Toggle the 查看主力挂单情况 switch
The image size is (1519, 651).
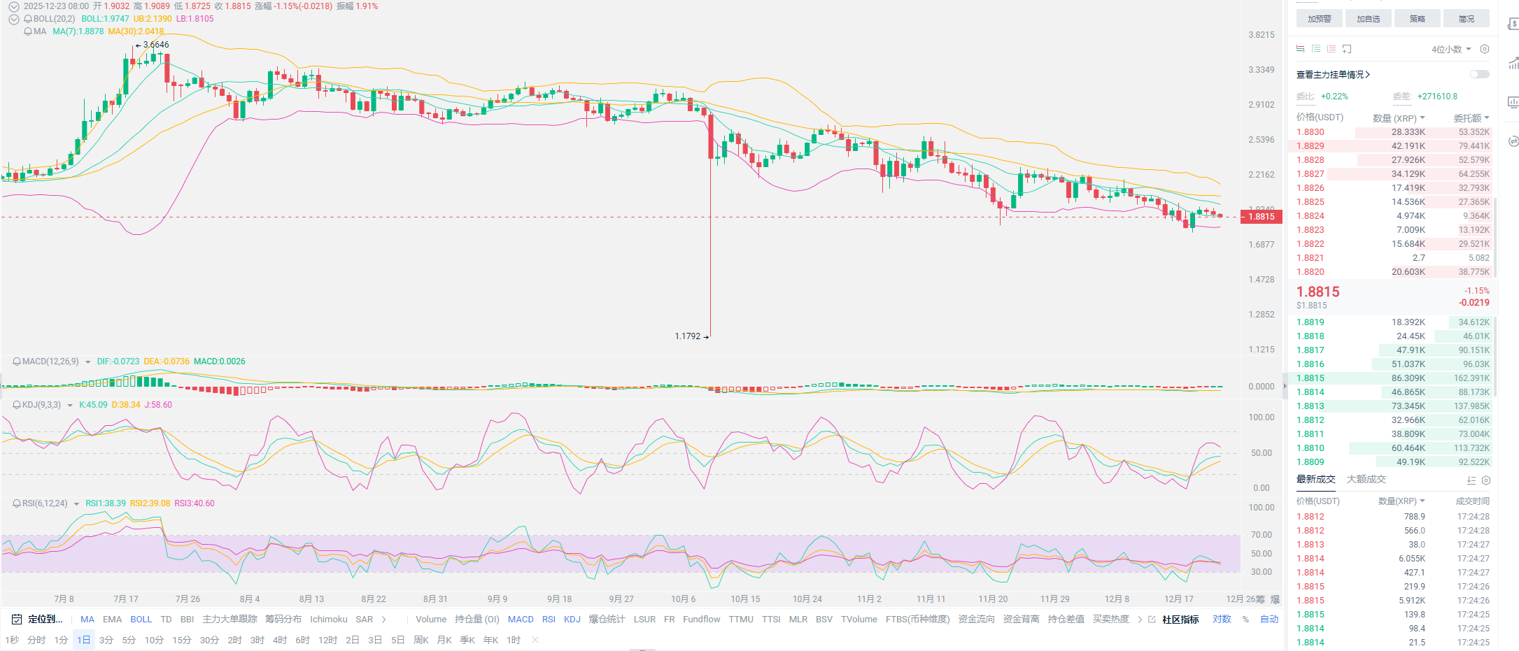[x=1479, y=74]
